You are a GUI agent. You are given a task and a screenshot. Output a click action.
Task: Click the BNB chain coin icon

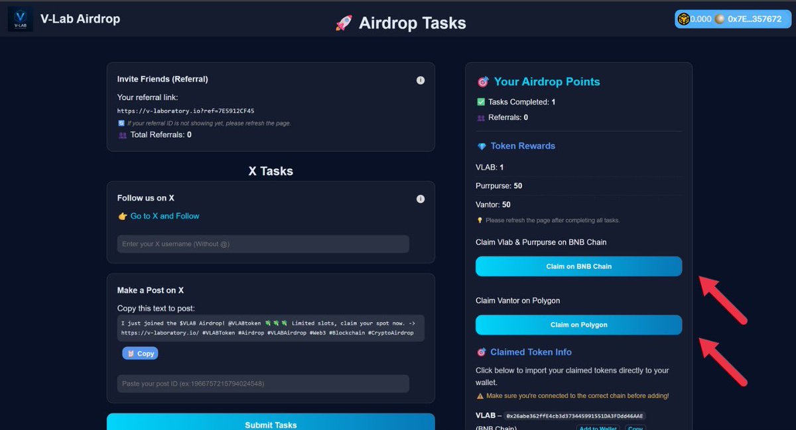[x=683, y=19]
